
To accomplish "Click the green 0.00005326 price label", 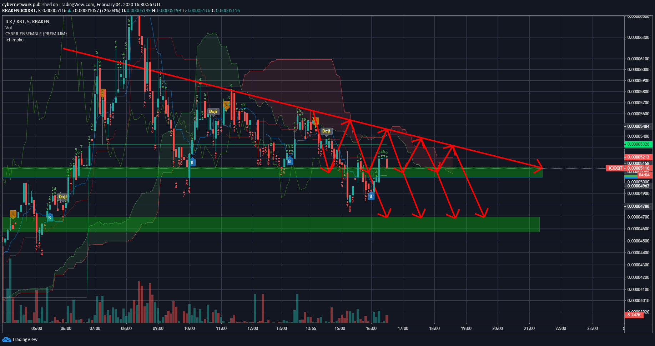I will 639,144.
